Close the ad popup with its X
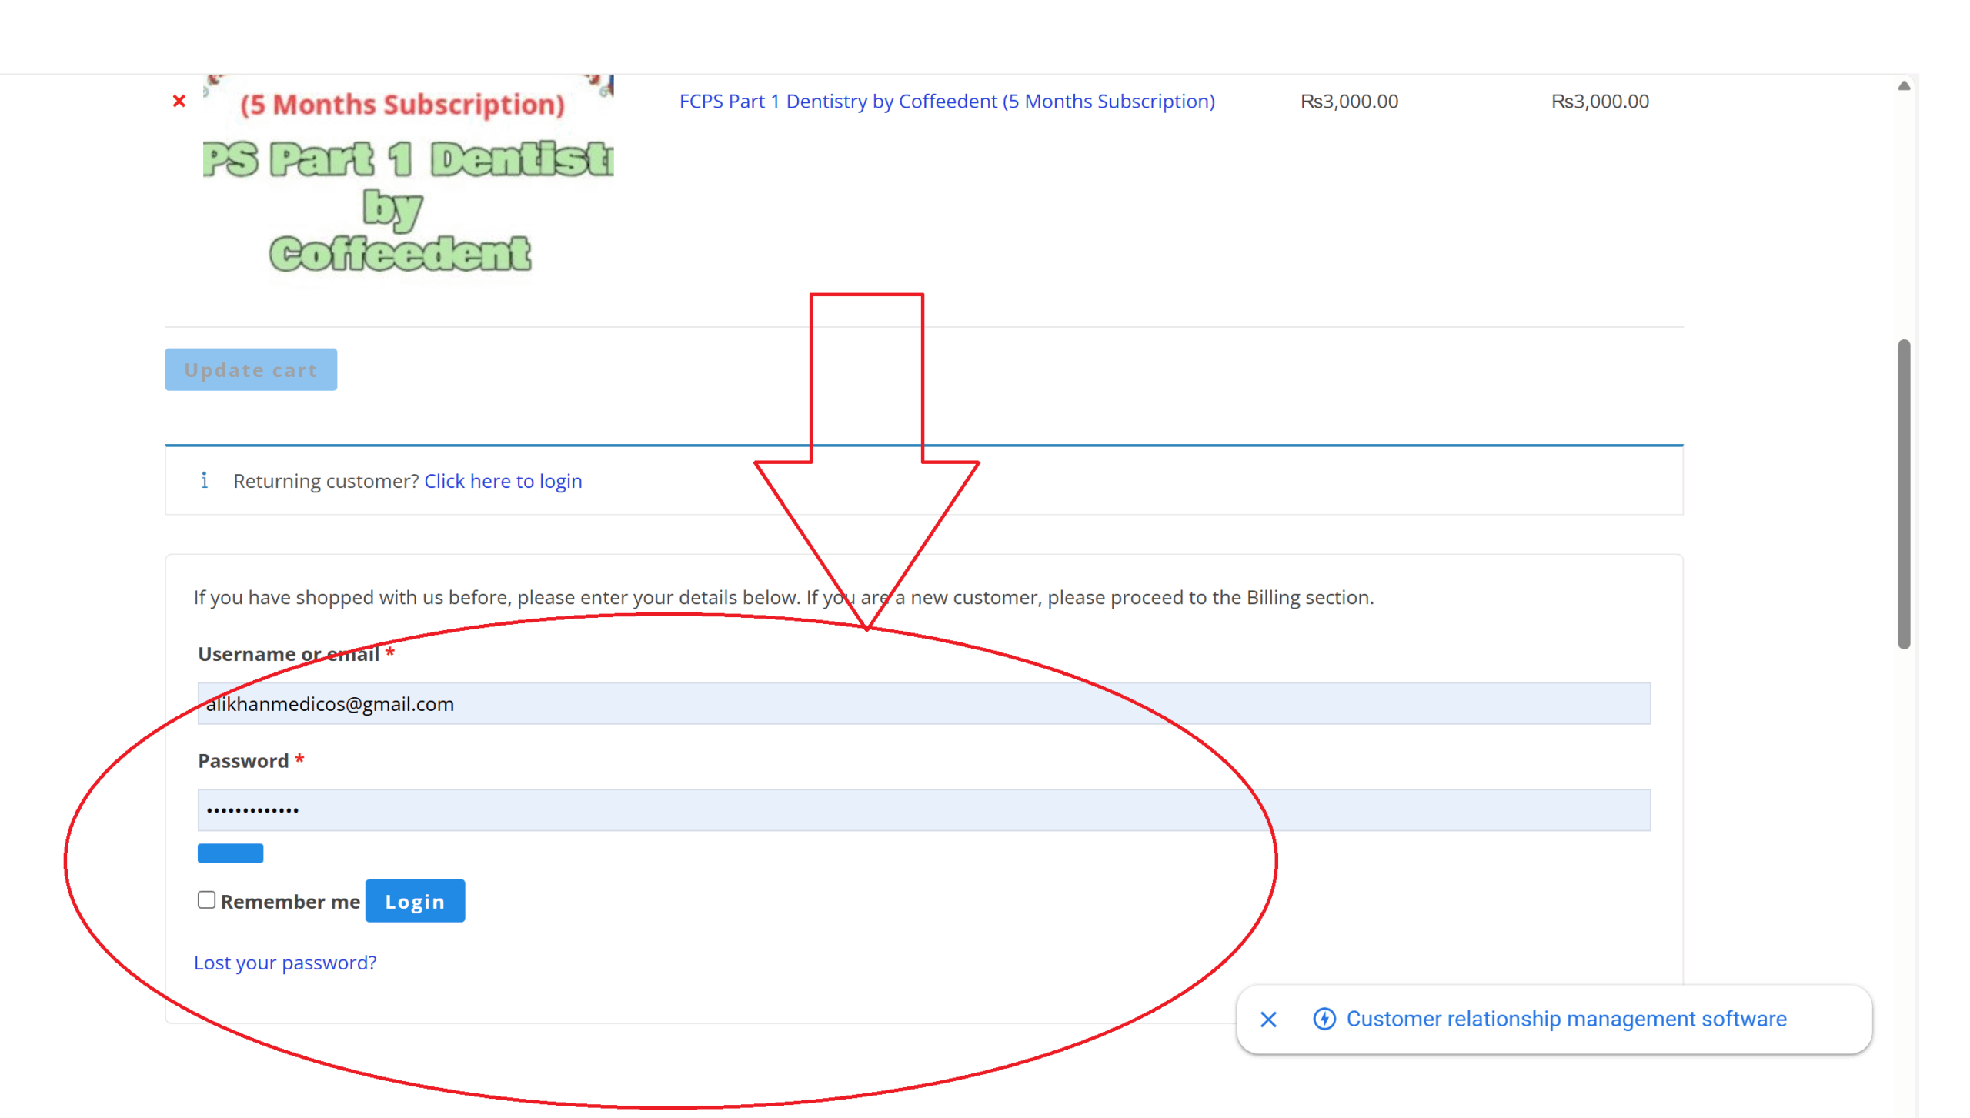The height and width of the screenshot is (1118, 1970). [1268, 1019]
